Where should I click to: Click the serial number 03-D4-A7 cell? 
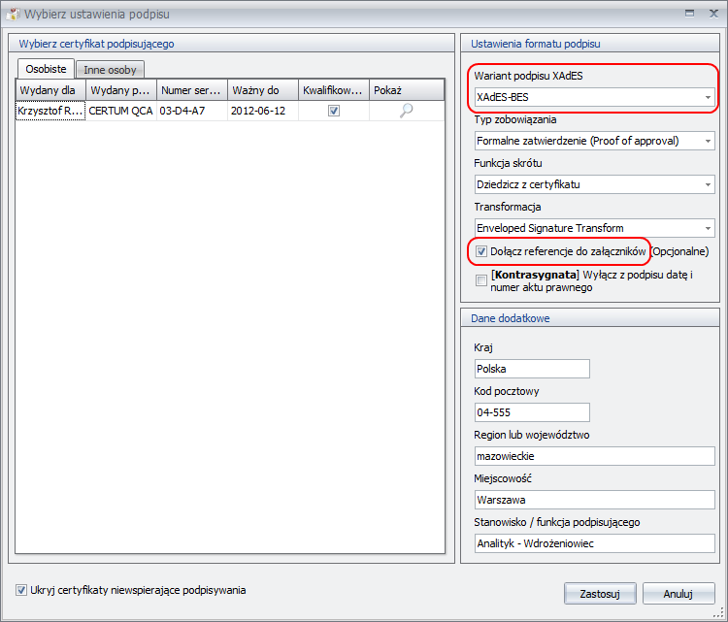(x=192, y=111)
